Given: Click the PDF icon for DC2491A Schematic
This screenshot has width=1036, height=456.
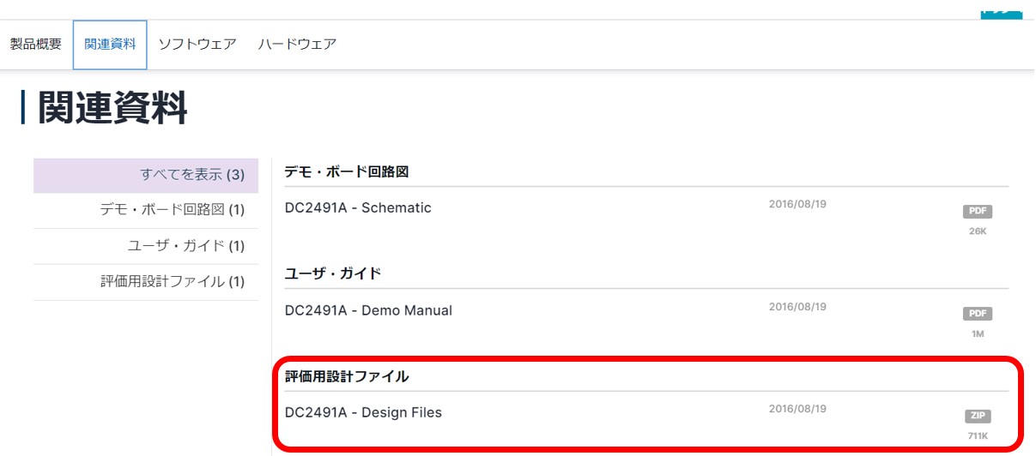Looking at the screenshot, I should (977, 211).
